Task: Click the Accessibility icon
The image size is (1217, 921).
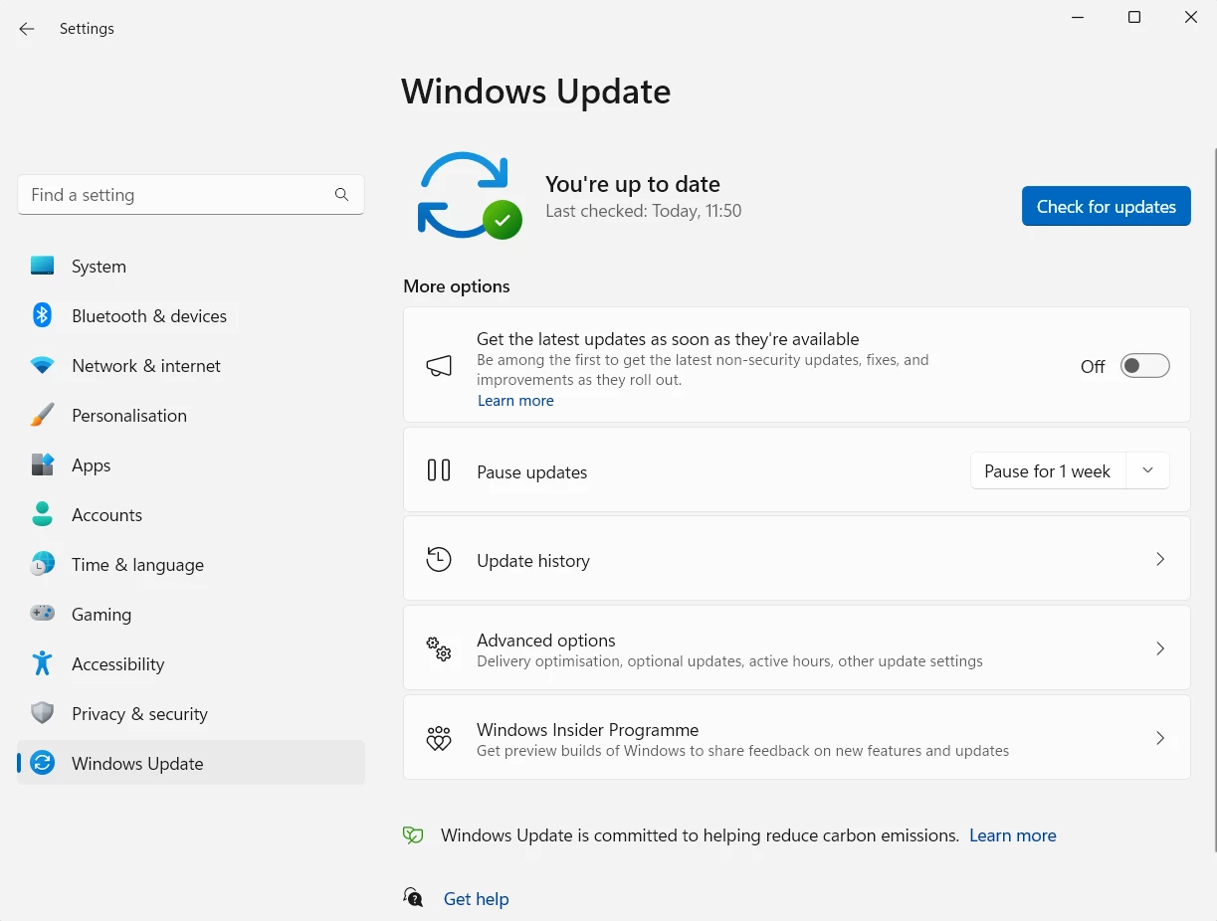Action: click(42, 663)
